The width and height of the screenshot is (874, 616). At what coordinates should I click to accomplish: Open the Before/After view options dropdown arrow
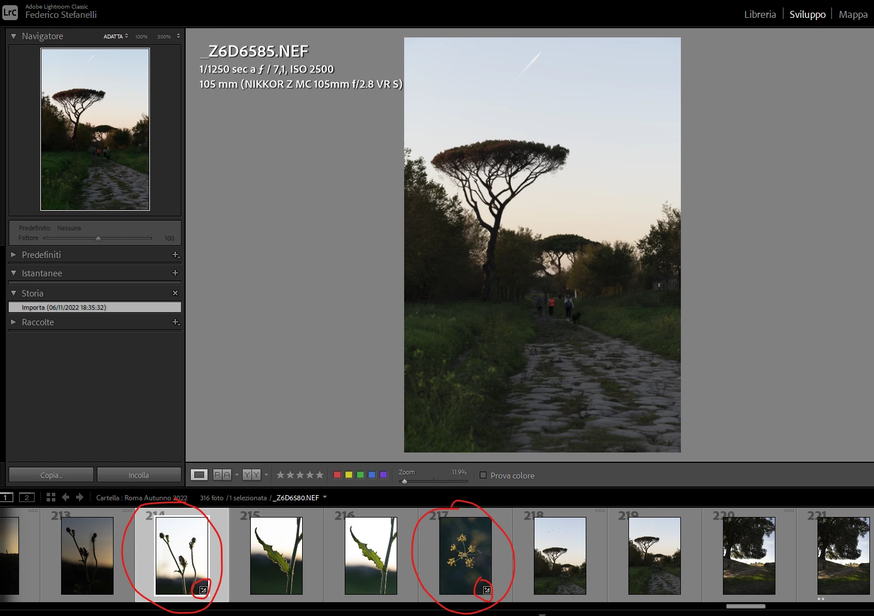tap(236, 475)
